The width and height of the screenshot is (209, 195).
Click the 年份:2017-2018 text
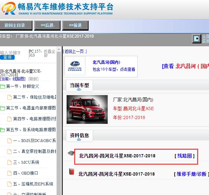129,117
